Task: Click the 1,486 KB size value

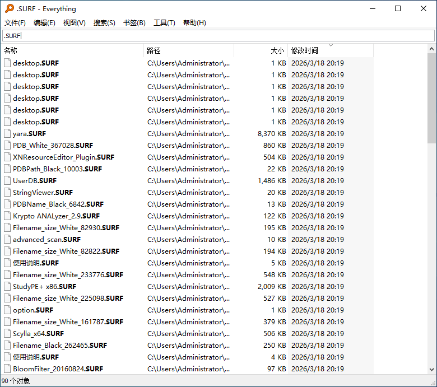Action: point(272,181)
